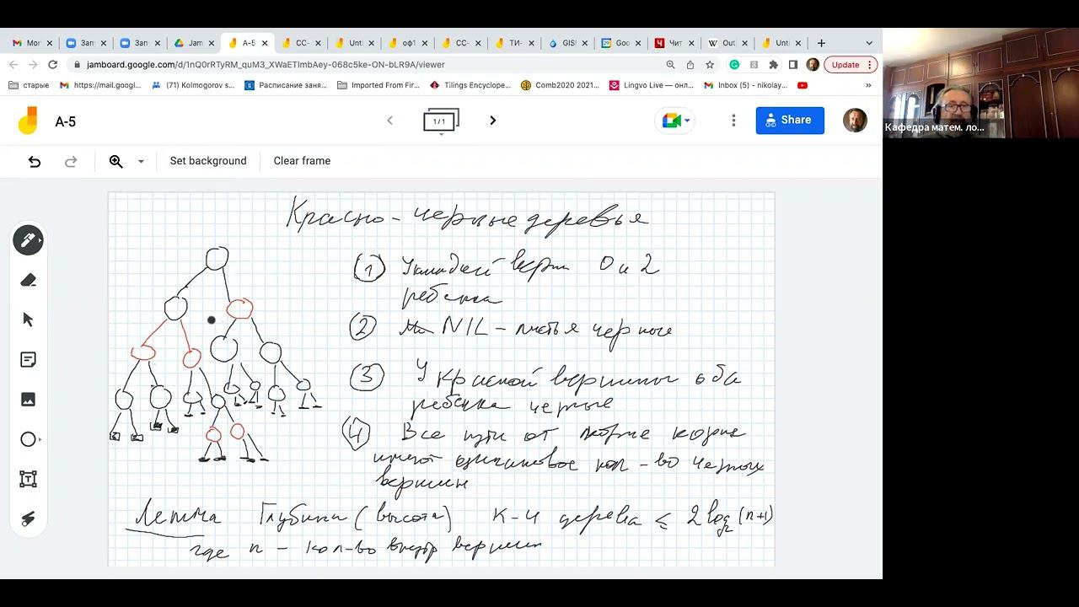Select the Eraser tool
Screen dimensions: 1079x607
(x=28, y=280)
